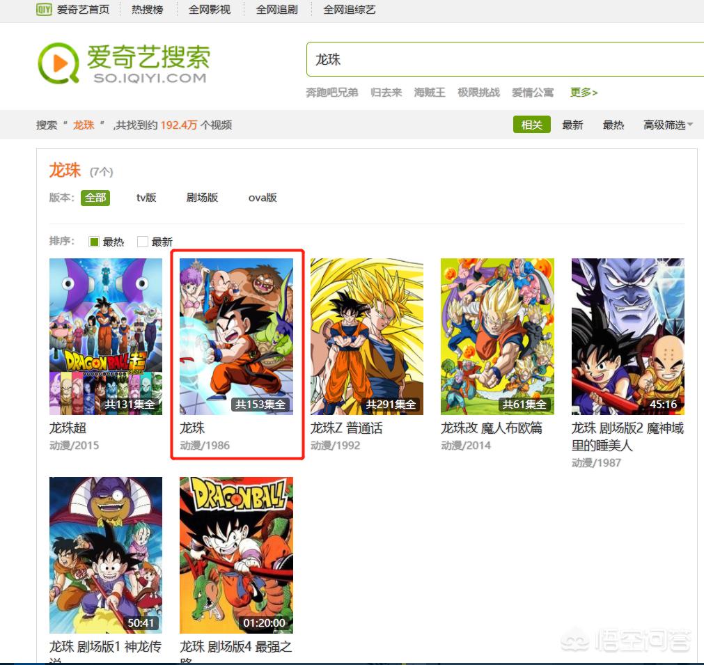Open the 龙珠 1986 poster thumbnail

point(236,336)
